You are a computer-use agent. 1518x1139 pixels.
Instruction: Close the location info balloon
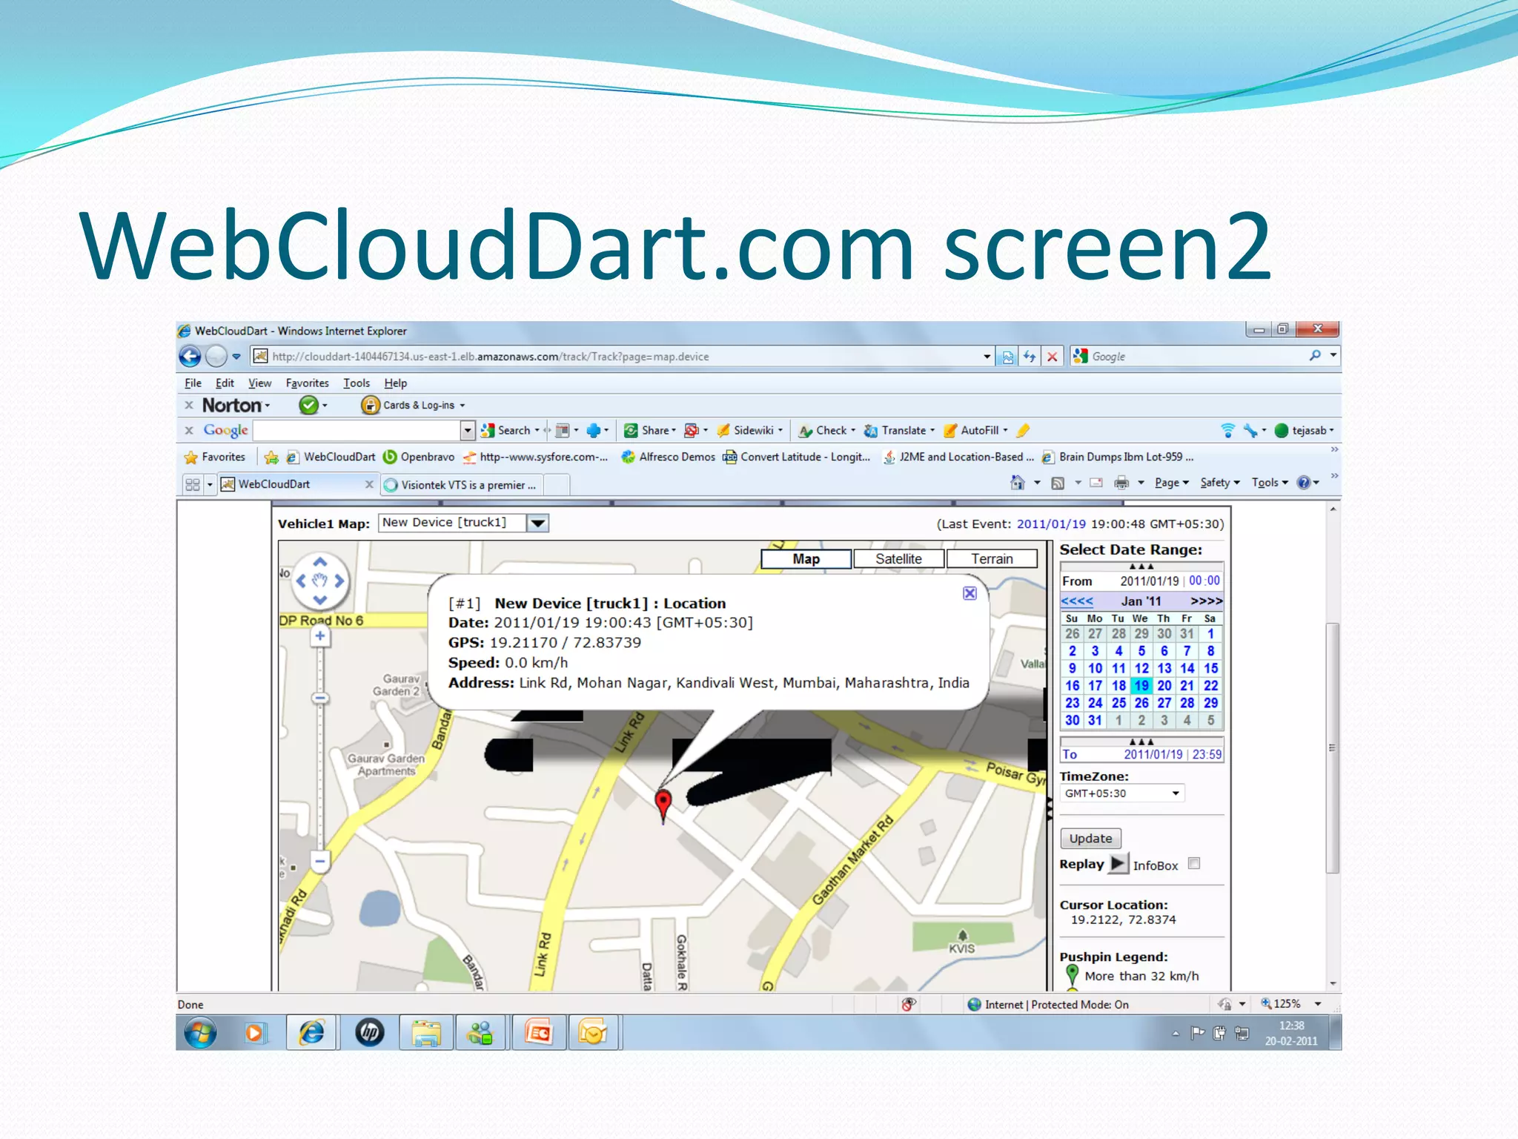pos(970,593)
